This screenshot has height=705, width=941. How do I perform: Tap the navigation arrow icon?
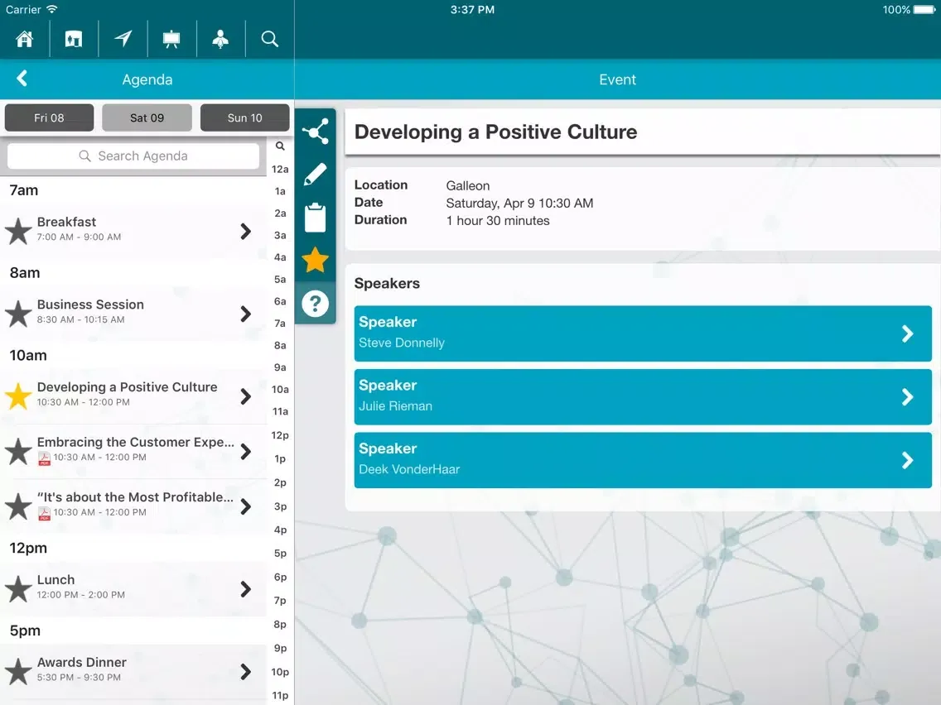coord(123,39)
